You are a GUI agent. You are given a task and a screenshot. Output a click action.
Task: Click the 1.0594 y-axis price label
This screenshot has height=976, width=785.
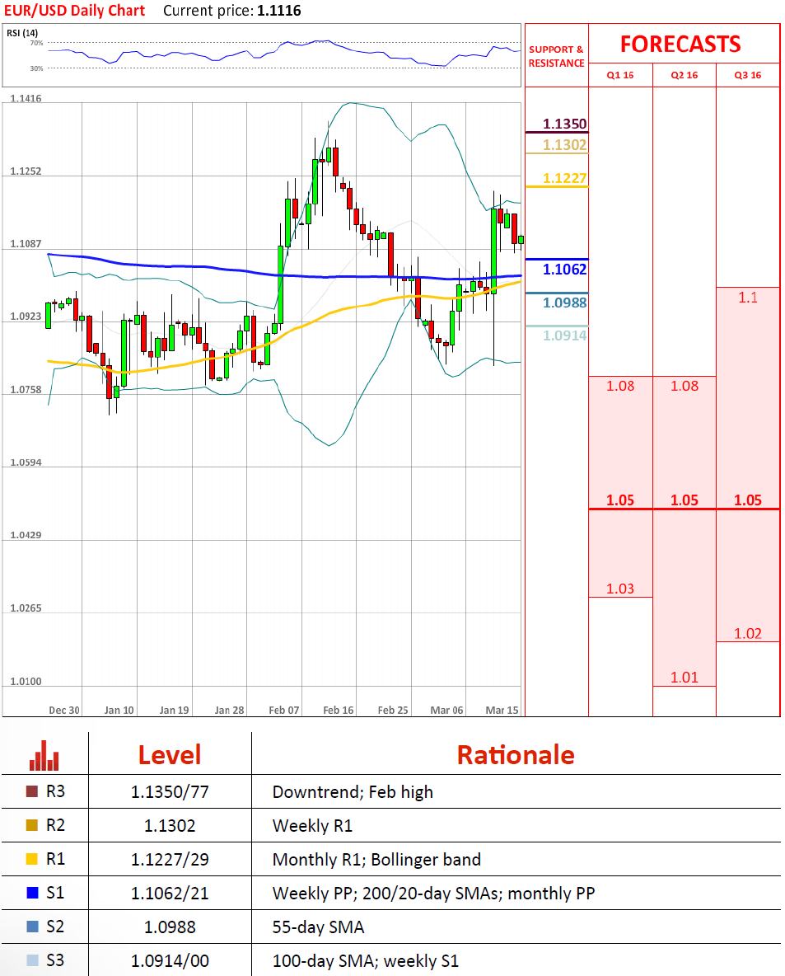click(x=26, y=462)
